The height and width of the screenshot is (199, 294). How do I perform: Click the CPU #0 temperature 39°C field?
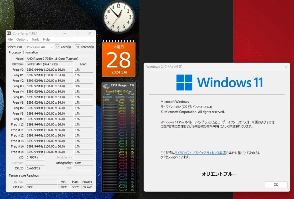(x=42, y=187)
